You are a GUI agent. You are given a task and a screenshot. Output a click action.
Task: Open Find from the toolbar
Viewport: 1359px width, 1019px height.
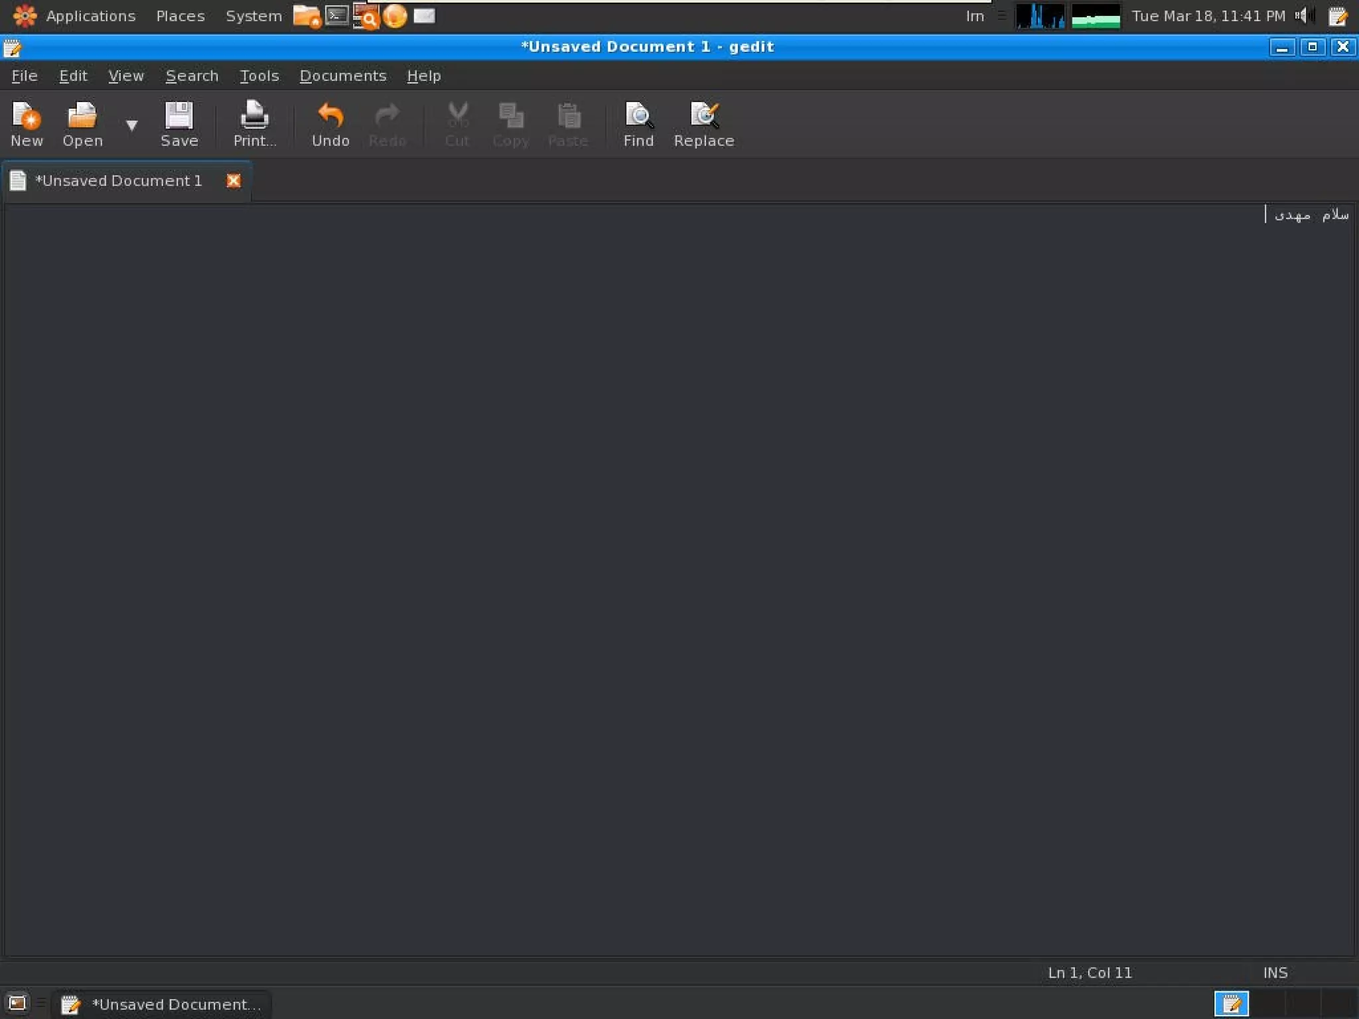pyautogui.click(x=638, y=124)
